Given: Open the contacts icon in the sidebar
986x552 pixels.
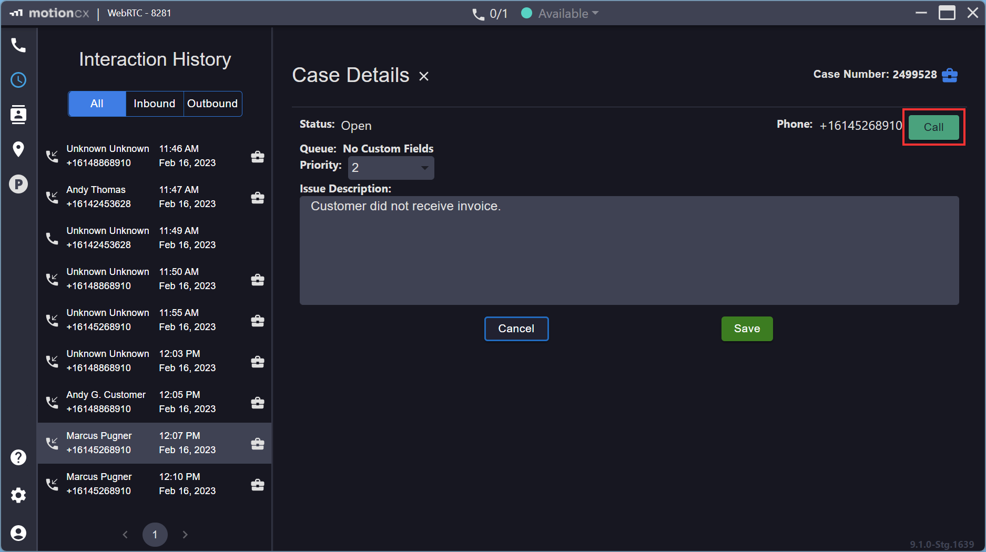Looking at the screenshot, I should pyautogui.click(x=18, y=114).
